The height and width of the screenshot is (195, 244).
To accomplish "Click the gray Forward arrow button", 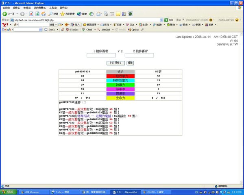I will pos(22,14).
